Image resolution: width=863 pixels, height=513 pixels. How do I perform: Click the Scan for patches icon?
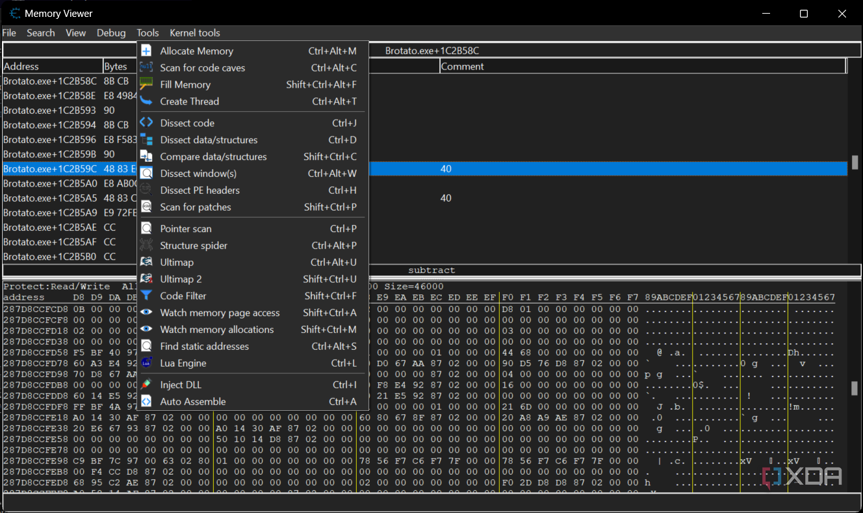click(x=147, y=207)
